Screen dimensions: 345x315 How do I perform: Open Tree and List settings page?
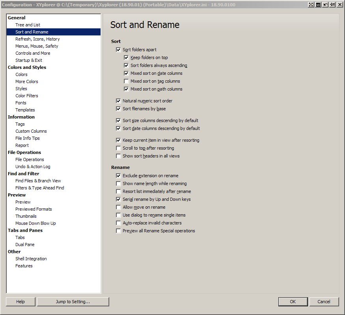(x=28, y=25)
